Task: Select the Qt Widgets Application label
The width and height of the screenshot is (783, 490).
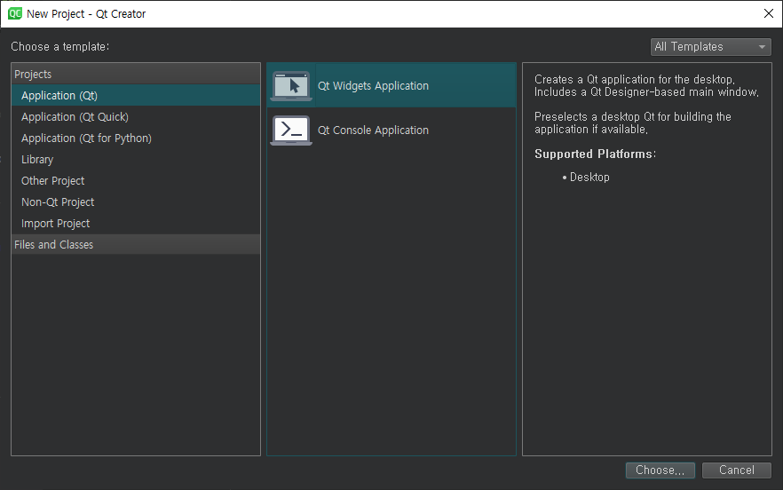Action: tap(373, 86)
